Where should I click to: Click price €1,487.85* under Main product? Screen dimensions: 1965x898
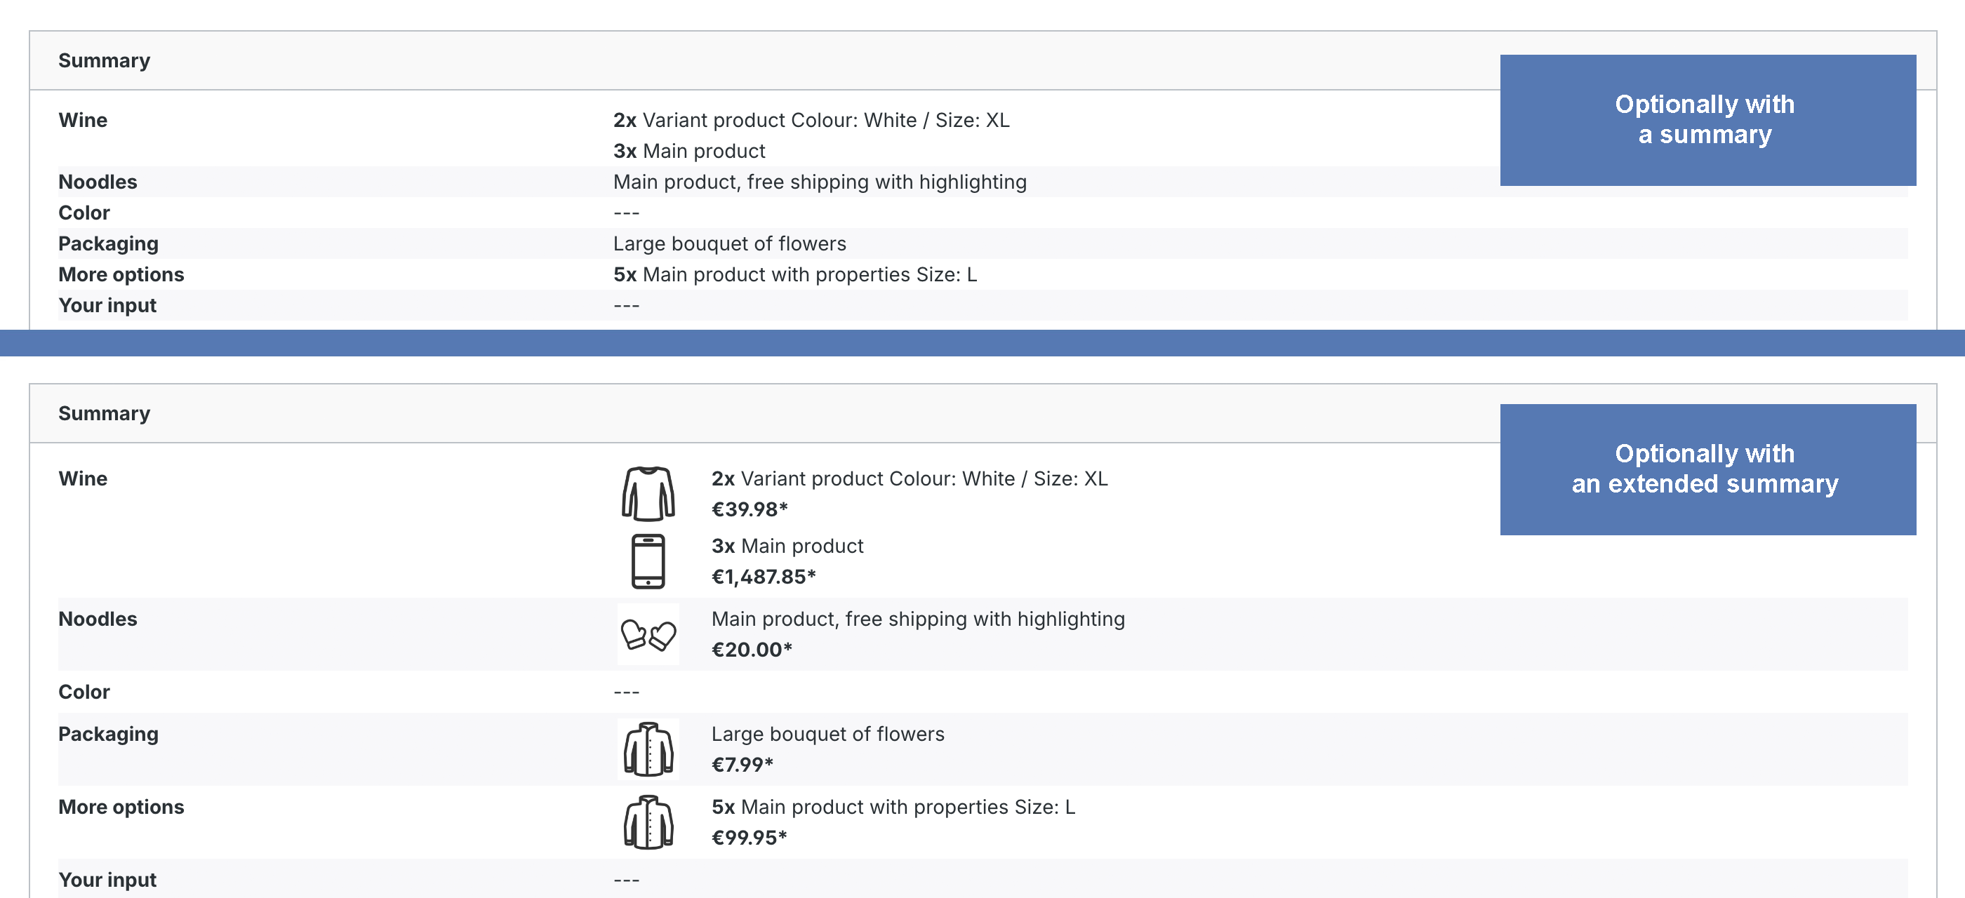[764, 576]
